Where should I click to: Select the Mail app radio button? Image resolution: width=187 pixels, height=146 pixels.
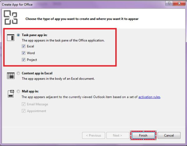[x=18, y=91]
